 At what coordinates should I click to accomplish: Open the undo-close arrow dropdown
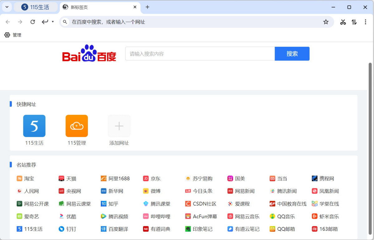pyautogui.click(x=53, y=22)
